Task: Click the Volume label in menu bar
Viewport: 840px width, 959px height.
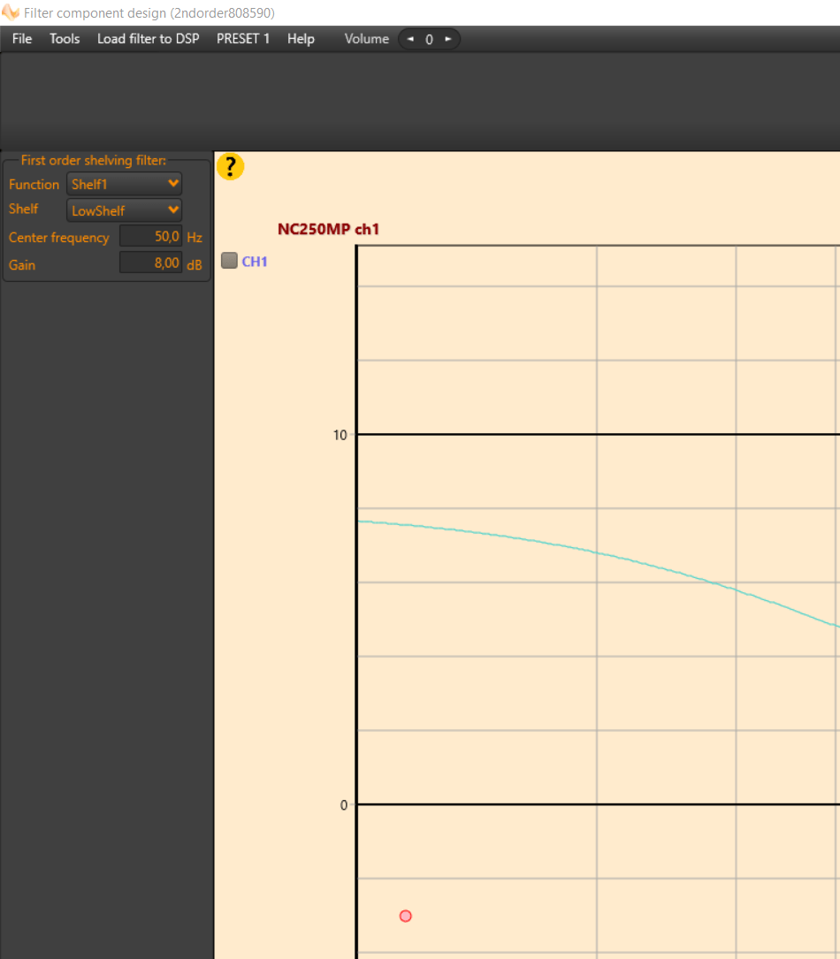Action: tap(366, 39)
